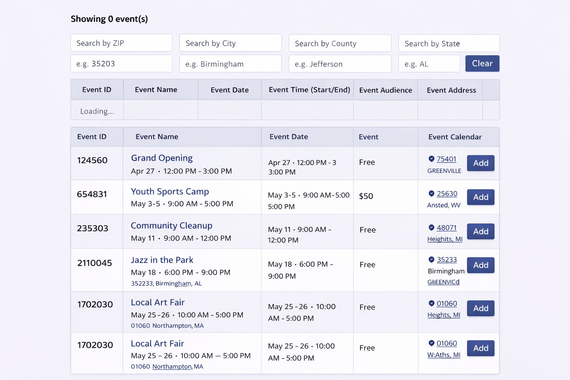Click the check icon beside ZIP 48071
The height and width of the screenshot is (380, 570).
(x=431, y=227)
